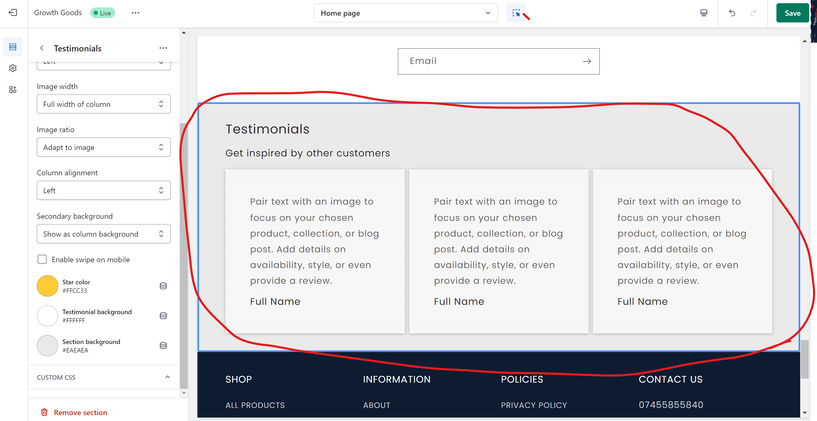Click Remove section link
This screenshot has height=421, width=817.
(x=80, y=412)
